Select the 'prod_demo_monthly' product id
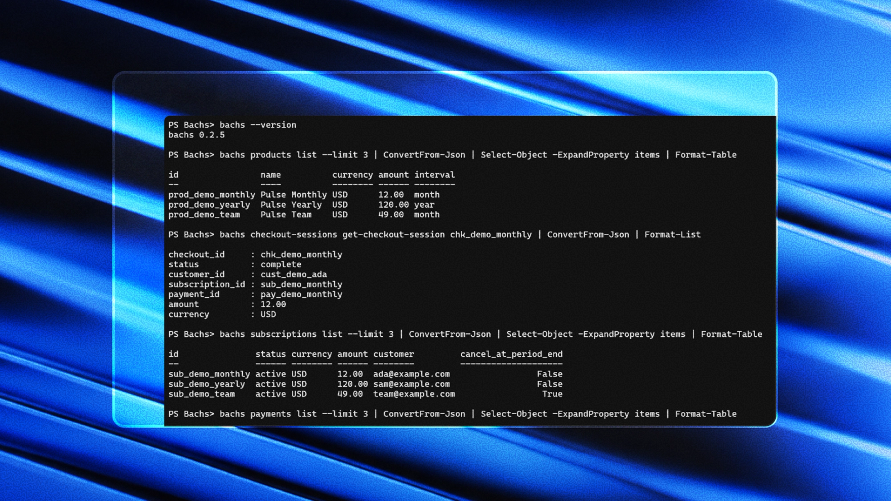This screenshot has height=501, width=891. (x=212, y=195)
